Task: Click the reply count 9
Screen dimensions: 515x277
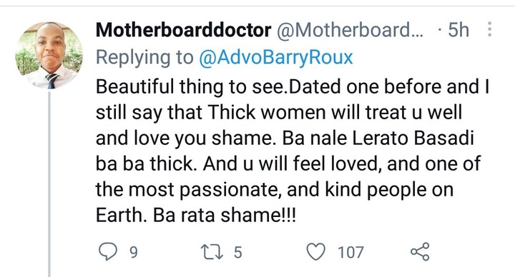Action: 133,253
